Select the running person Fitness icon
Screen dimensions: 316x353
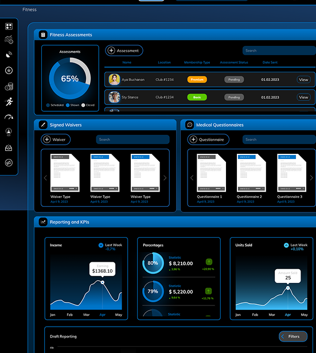pos(9,102)
